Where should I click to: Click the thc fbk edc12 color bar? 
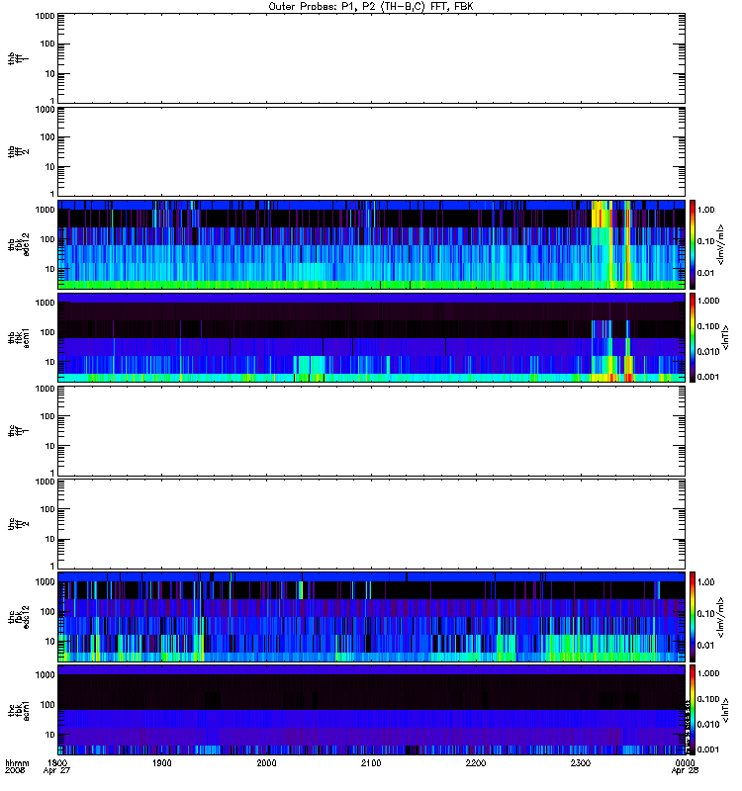tap(693, 616)
